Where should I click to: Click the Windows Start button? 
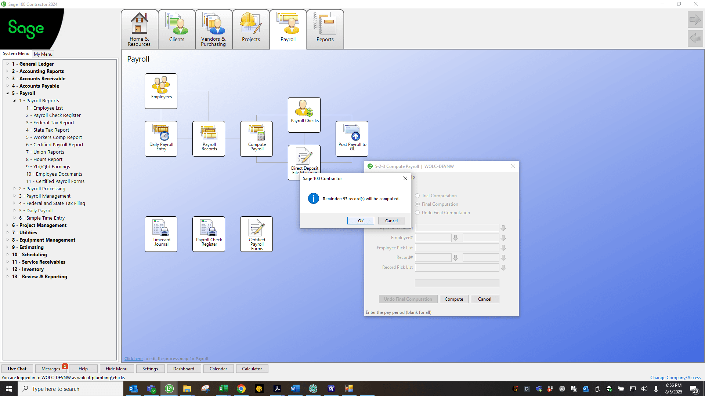pyautogui.click(x=9, y=389)
